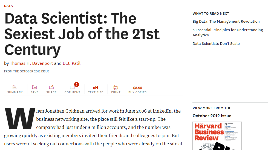The width and height of the screenshot is (268, 150).
Task: Open the article Summary icon
Action: point(15,87)
